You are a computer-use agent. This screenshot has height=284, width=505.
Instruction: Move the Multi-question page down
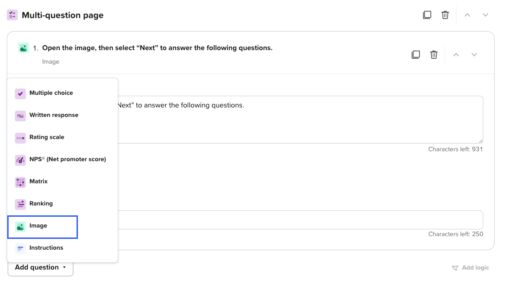coord(486,15)
